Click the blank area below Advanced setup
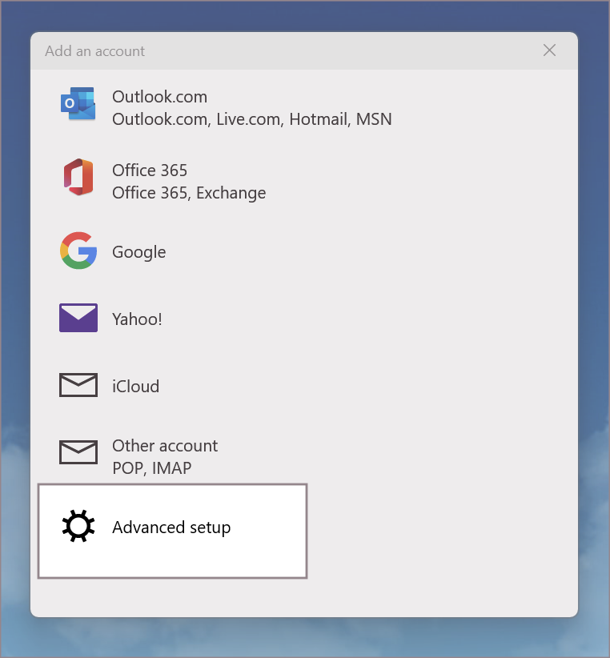 click(x=304, y=596)
